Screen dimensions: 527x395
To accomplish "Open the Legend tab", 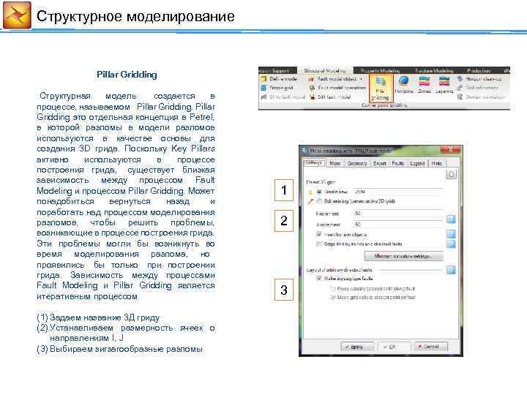I will pos(417,163).
